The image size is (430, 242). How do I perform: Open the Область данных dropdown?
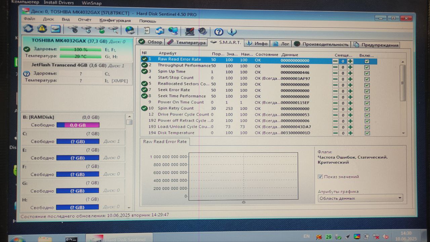pos(360,198)
